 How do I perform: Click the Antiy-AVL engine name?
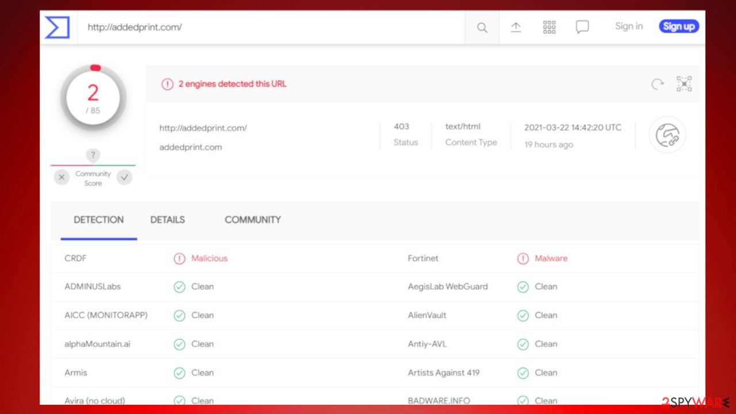click(427, 344)
